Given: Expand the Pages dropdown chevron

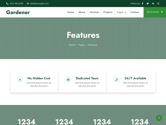Looking at the screenshot, I should click(125, 12).
